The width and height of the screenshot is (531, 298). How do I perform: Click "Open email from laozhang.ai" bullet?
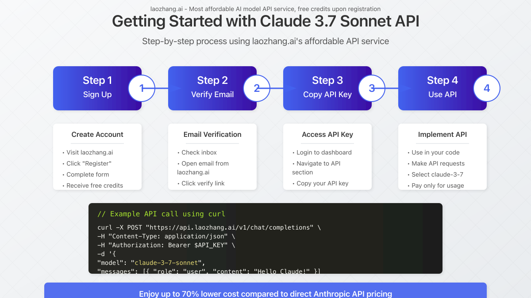click(203, 168)
